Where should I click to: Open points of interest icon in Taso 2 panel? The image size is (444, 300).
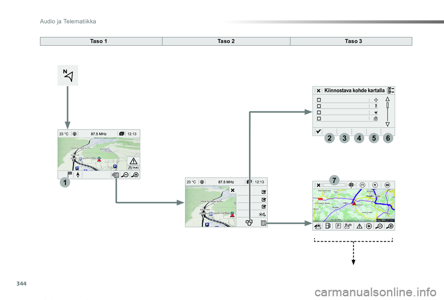click(x=249, y=223)
